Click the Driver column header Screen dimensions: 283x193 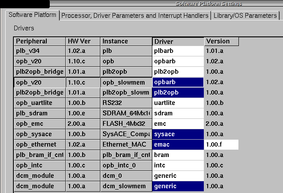click(178, 42)
